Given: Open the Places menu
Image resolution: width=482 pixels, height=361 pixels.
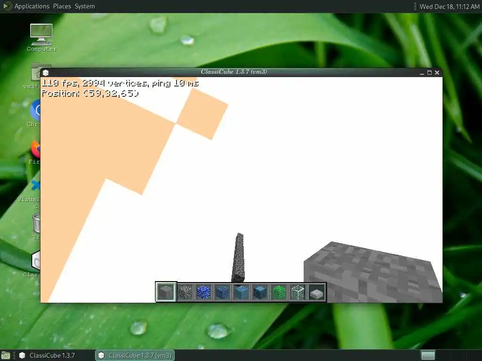Looking at the screenshot, I should point(62,6).
